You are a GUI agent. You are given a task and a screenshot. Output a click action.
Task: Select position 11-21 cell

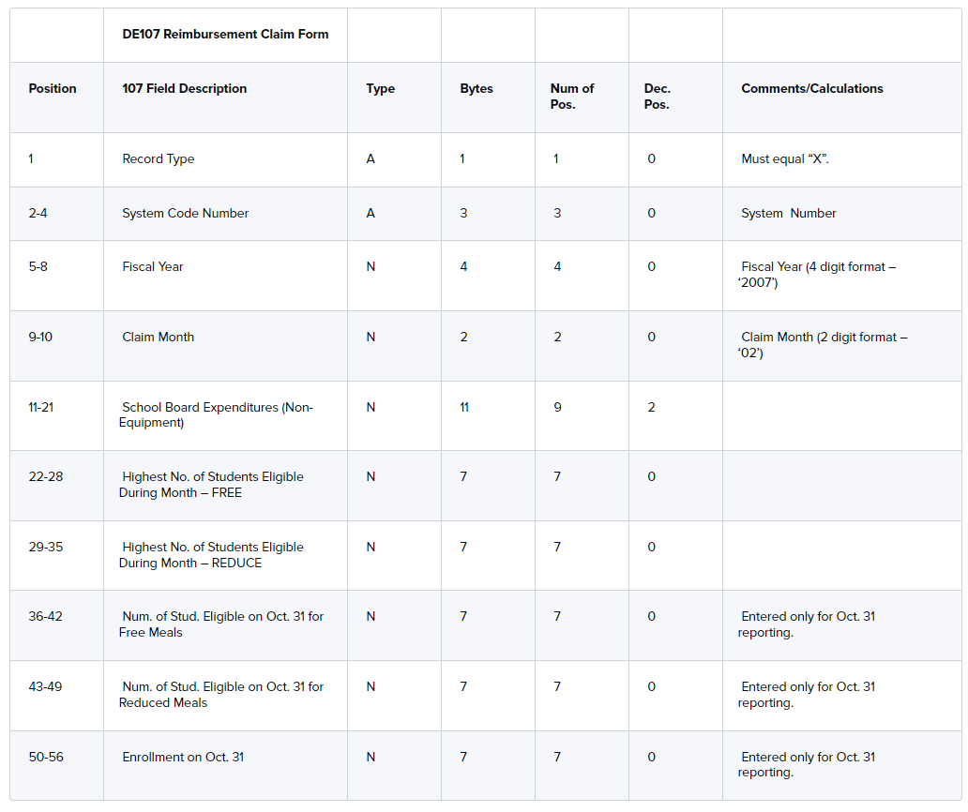pyautogui.click(x=43, y=408)
